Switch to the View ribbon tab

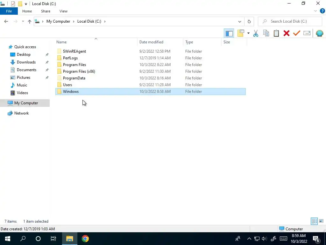pos(63,11)
